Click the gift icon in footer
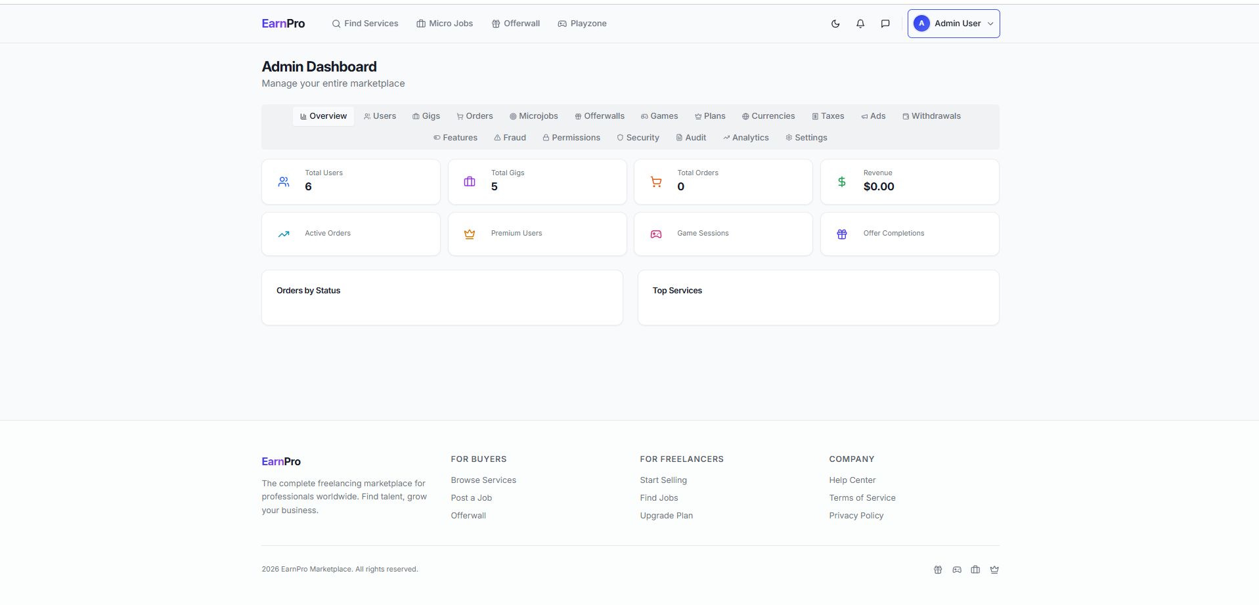1259x605 pixels. 938,570
